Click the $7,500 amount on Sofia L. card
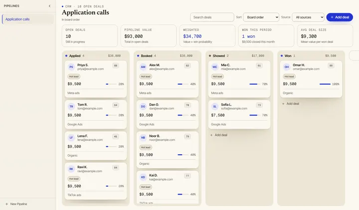This screenshot has height=210, width=359. click(218, 115)
